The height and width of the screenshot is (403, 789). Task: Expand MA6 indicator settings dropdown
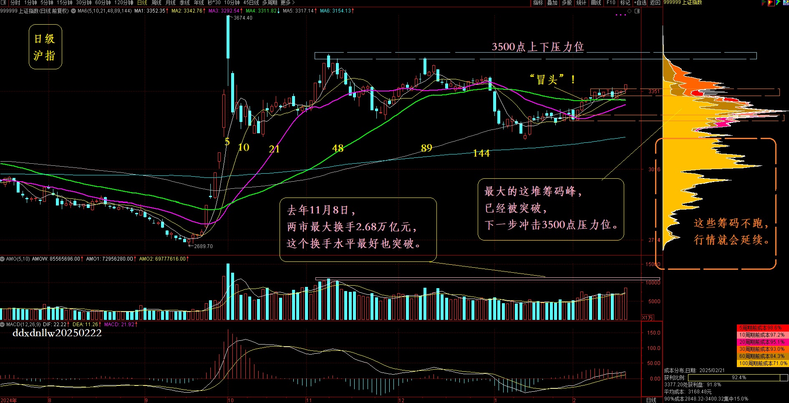(x=73, y=11)
